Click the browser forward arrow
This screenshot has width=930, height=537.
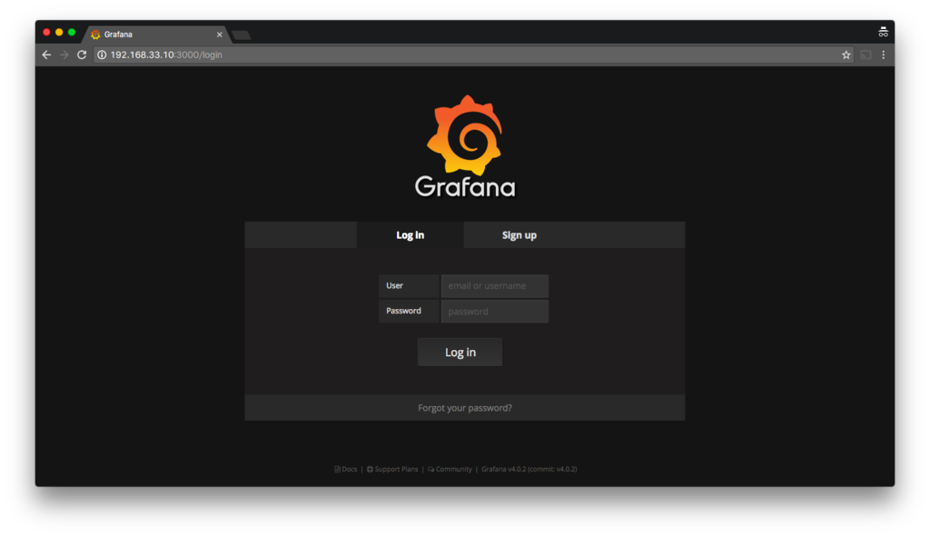(x=64, y=55)
